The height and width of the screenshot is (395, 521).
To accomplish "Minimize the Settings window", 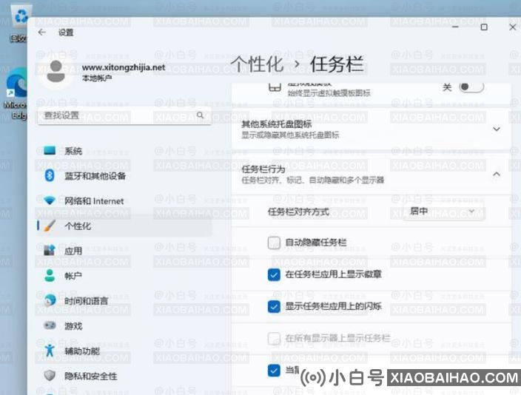I will 455,27.
